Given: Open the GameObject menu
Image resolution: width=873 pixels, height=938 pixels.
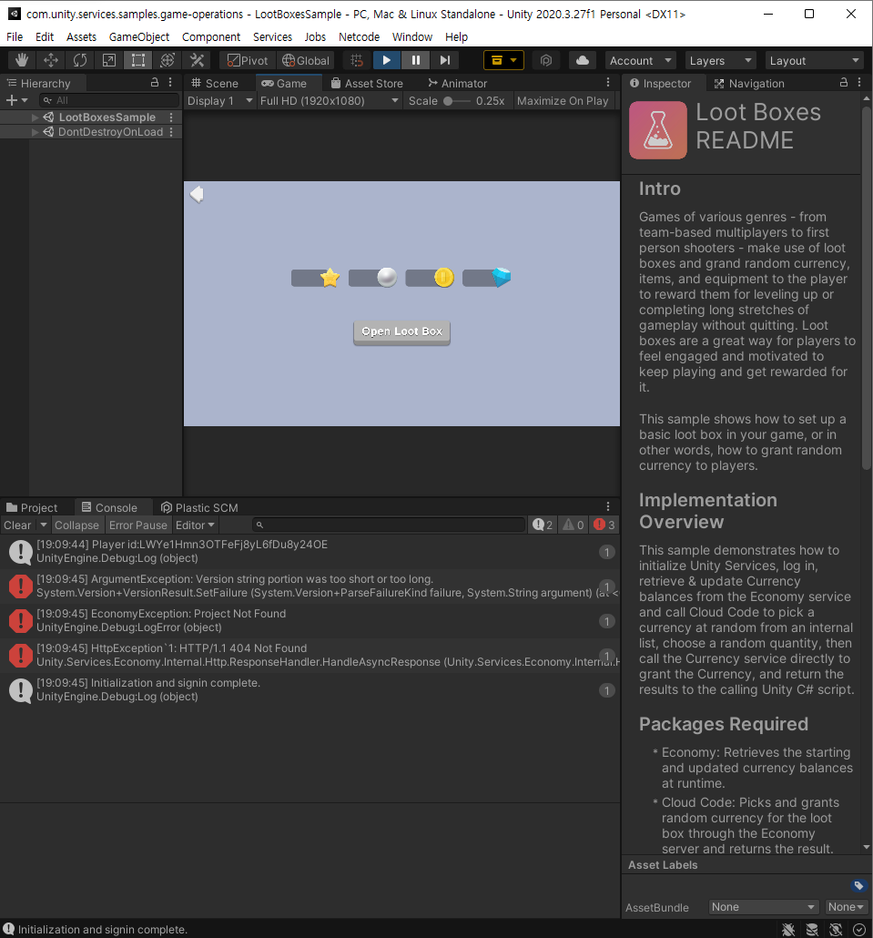Looking at the screenshot, I should (139, 37).
